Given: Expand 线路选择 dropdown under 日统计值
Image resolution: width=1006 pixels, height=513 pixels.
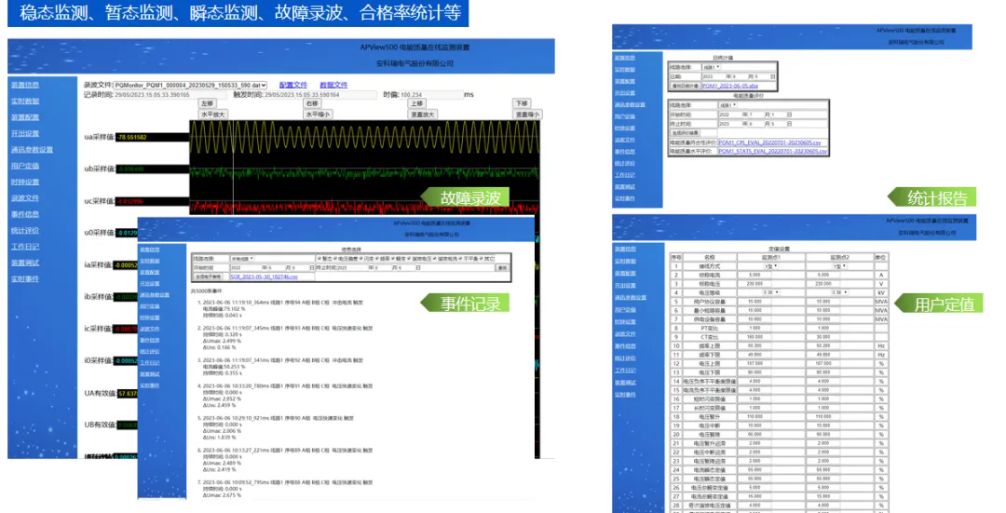Looking at the screenshot, I should (712, 67).
